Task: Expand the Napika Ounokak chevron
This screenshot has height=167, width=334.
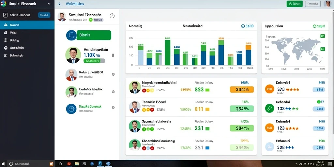Action: pos(113,108)
